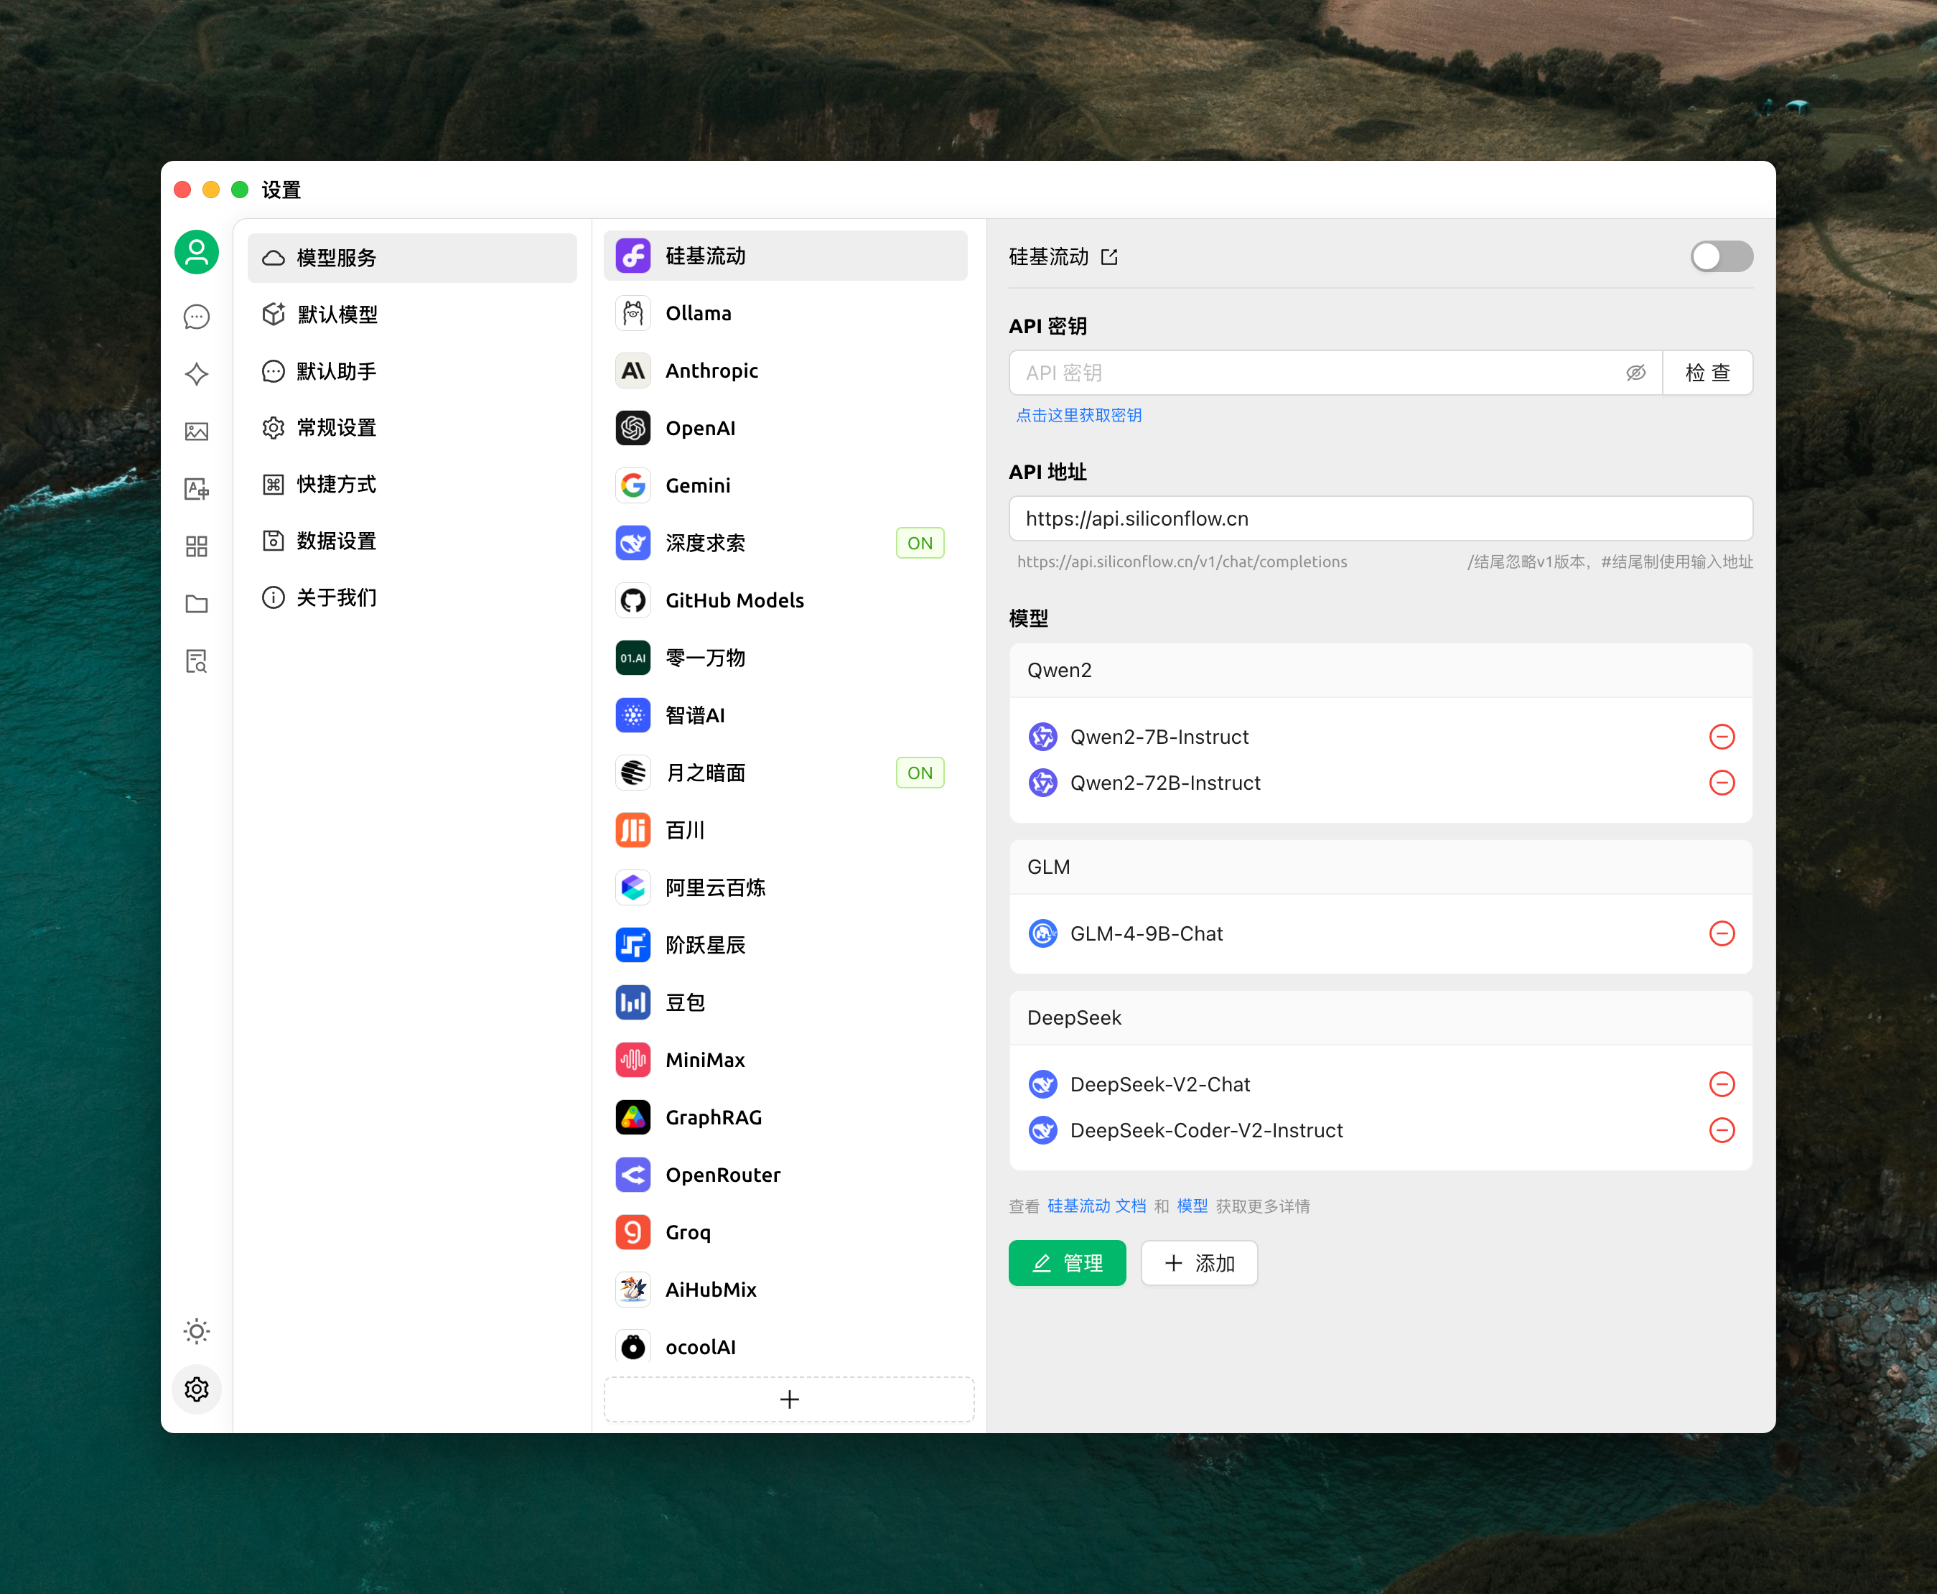Select the Gemini provider
This screenshot has width=1937, height=1594.
[785, 485]
